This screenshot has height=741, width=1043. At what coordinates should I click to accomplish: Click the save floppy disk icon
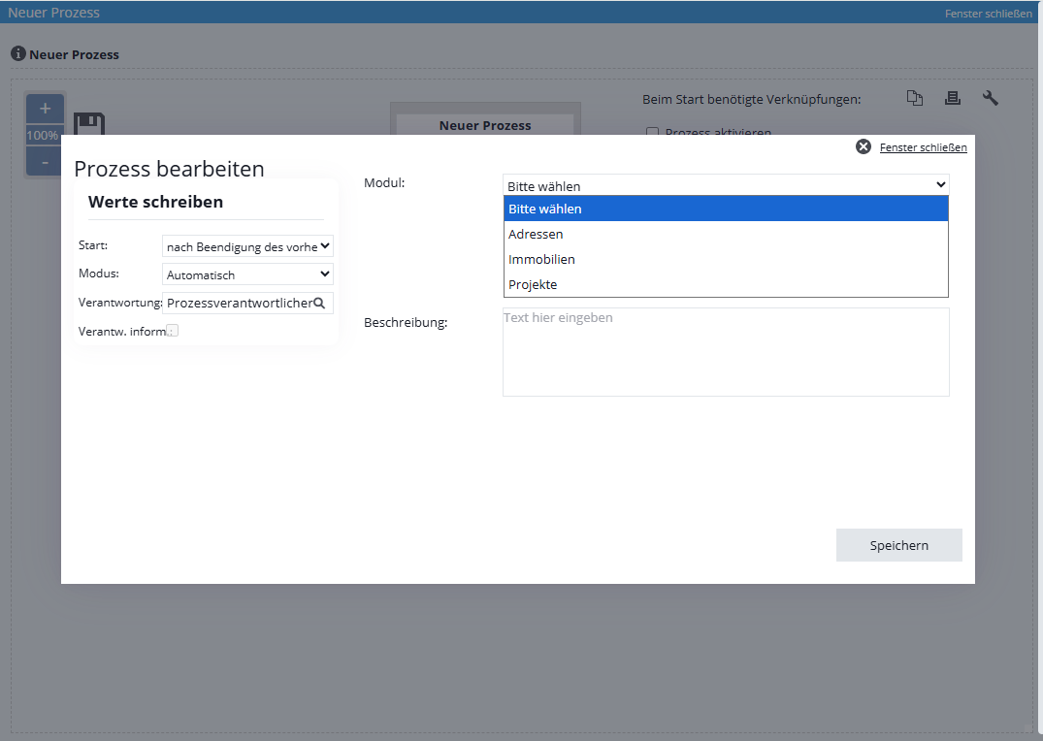click(x=89, y=124)
